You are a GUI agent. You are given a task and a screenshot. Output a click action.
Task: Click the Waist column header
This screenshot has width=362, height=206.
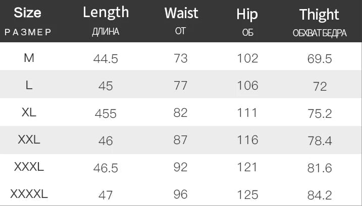tap(180, 14)
